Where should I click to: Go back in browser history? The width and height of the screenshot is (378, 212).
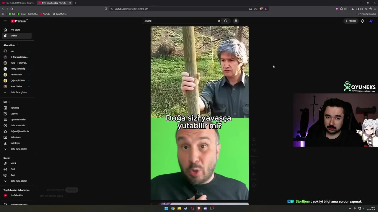pyautogui.click(x=3, y=9)
